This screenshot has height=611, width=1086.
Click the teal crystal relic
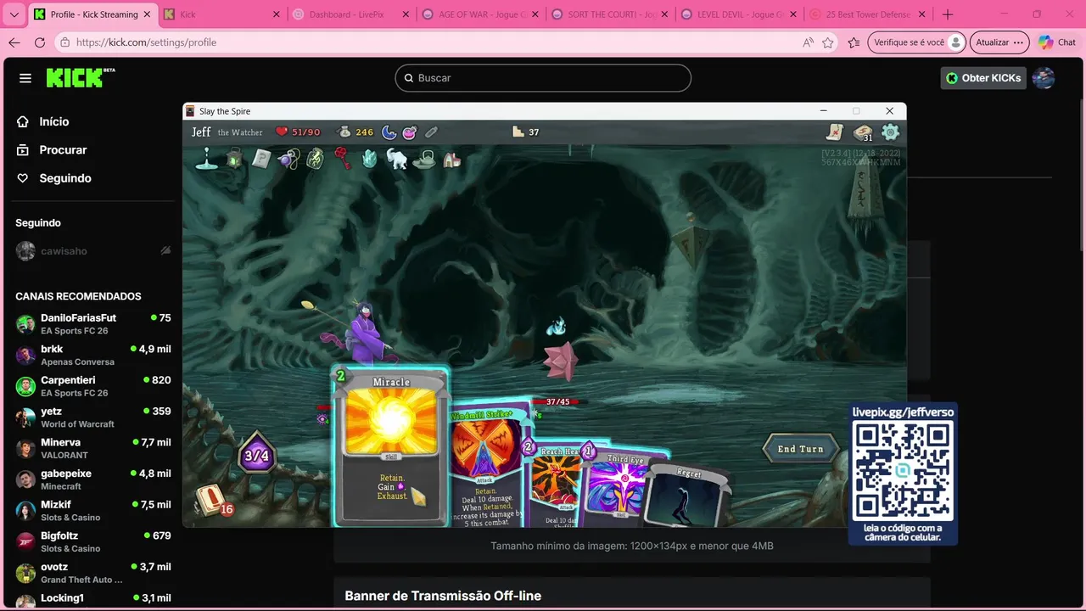[x=369, y=158]
